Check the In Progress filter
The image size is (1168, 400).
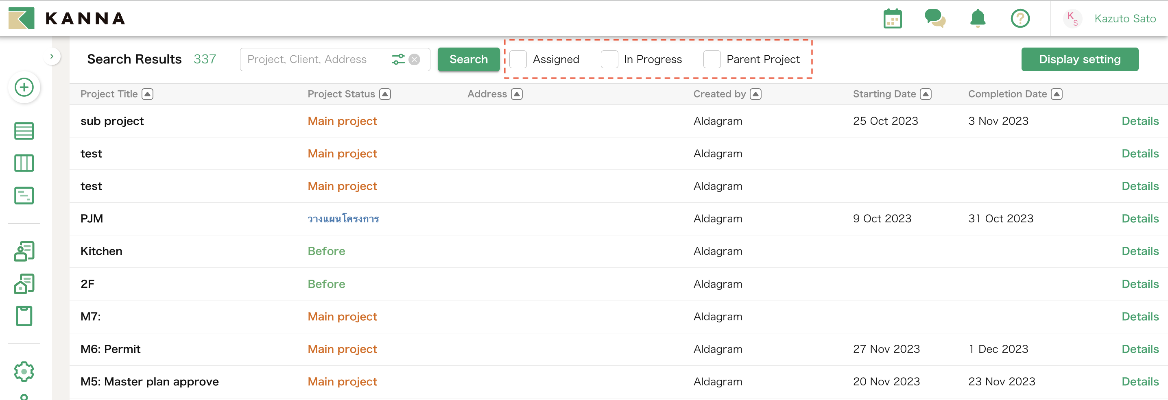click(609, 59)
